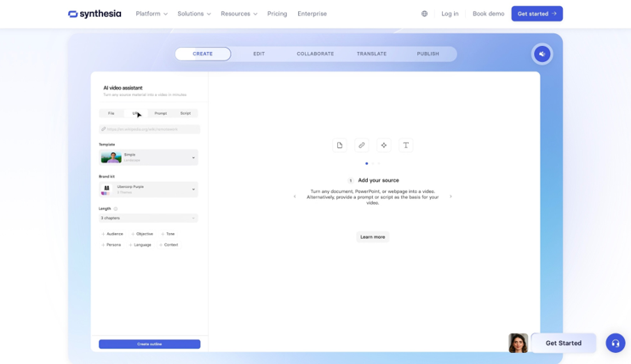Click the text script source icon
Screen dimensions: 631x364
pos(405,145)
